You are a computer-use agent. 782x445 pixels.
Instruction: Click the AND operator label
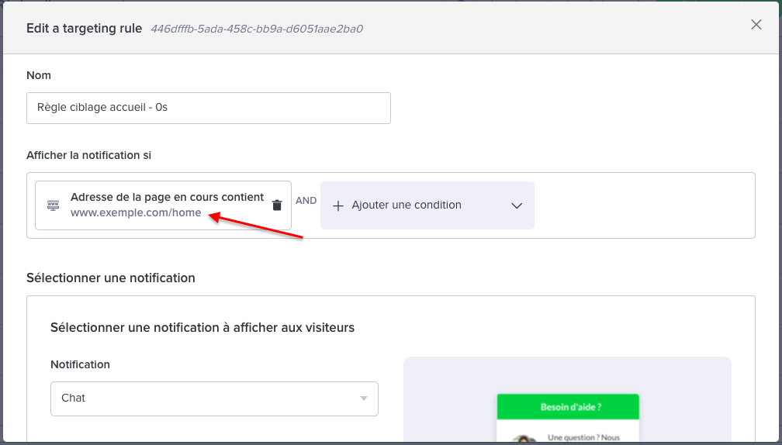(x=306, y=200)
